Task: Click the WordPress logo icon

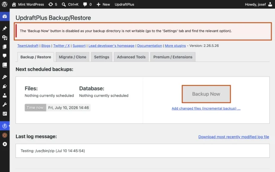Action: click(x=5, y=4)
